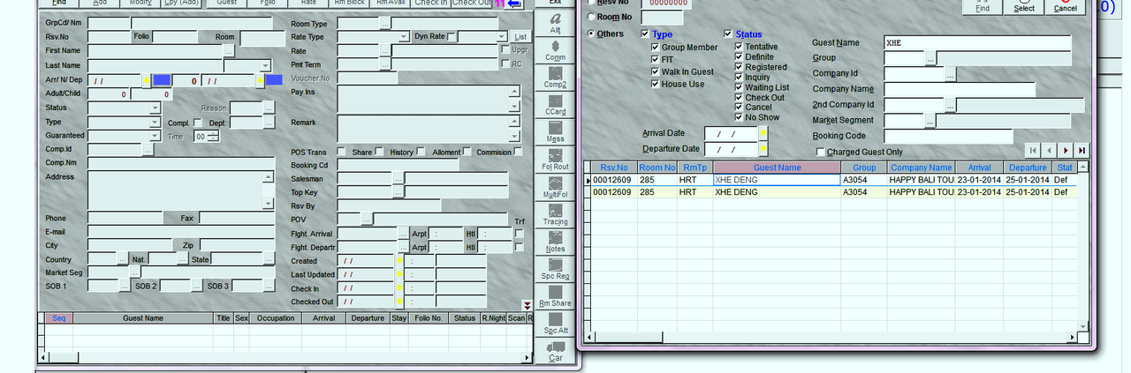The image size is (1131, 373).
Task: Click the List button beside Dyn Rate
Action: (521, 37)
